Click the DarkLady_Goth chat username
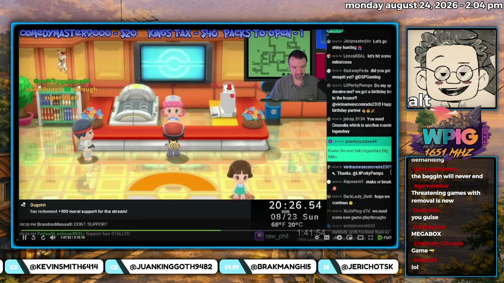This screenshot has height=283, width=504. 358,197
